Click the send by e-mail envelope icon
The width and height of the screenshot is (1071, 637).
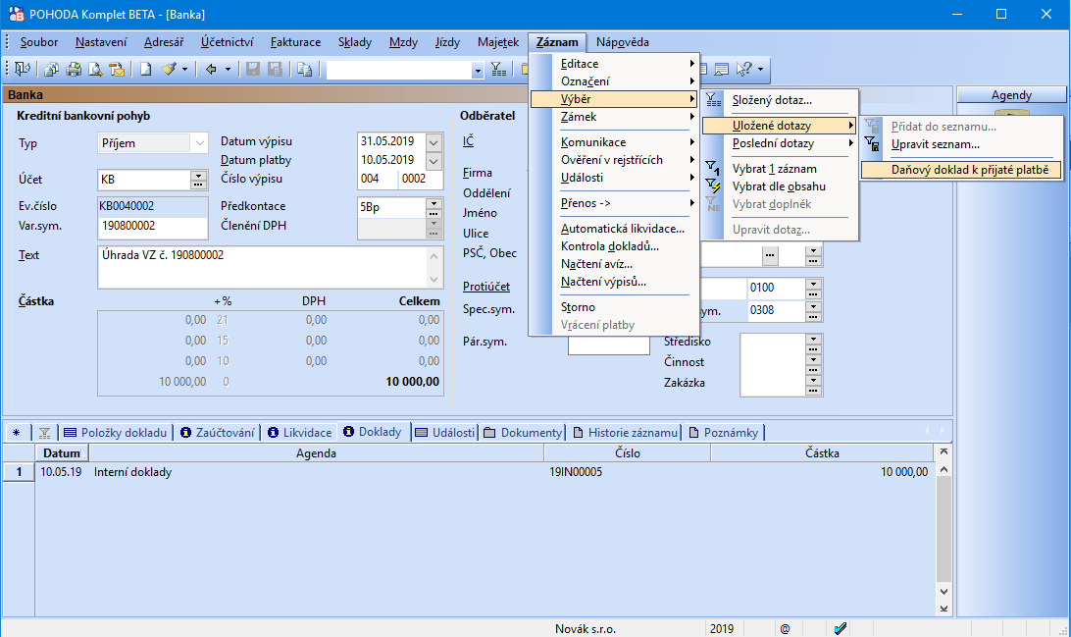click(x=118, y=69)
